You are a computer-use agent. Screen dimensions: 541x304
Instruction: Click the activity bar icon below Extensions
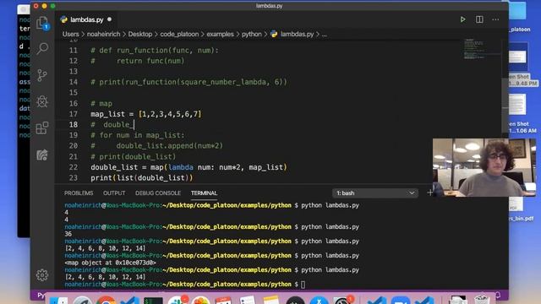pos(42,155)
